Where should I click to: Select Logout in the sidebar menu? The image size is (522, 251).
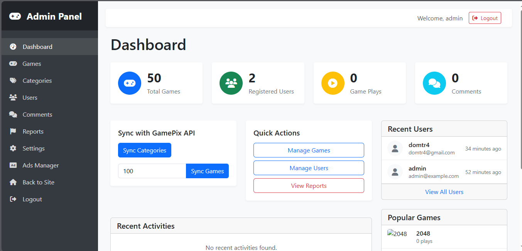click(50, 199)
